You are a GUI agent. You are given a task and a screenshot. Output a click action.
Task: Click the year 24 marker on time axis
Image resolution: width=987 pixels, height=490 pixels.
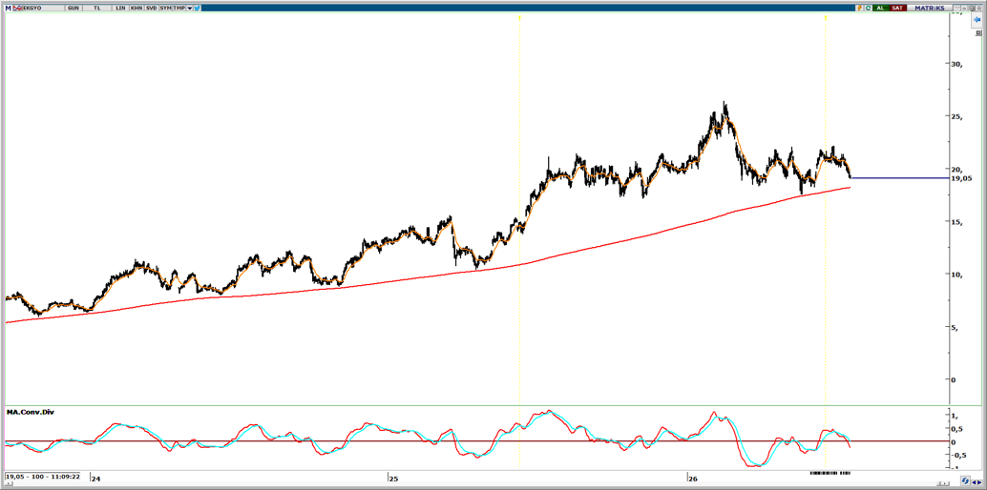pyautogui.click(x=95, y=479)
